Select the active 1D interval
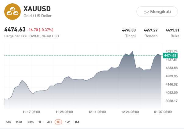Screen dimensions: 184x129 (58, 122)
